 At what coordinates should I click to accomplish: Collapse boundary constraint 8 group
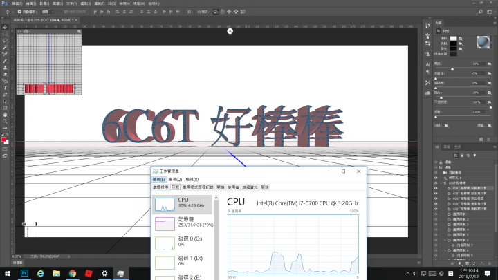click(445, 250)
